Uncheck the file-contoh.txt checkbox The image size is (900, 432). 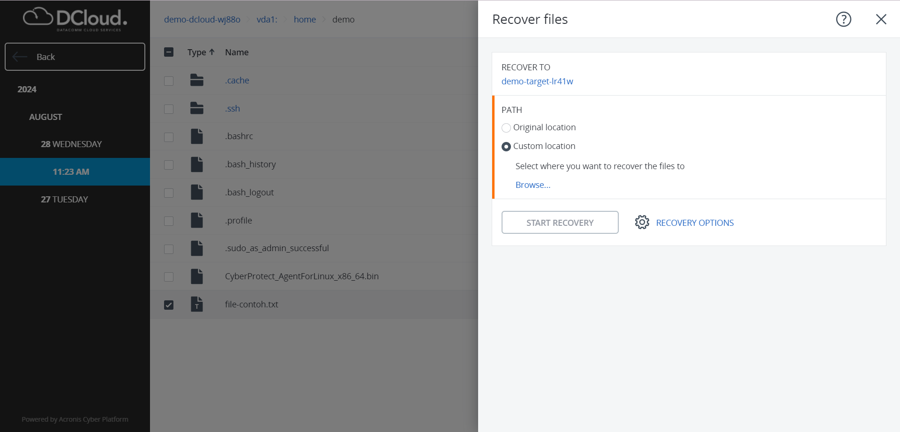coord(169,305)
